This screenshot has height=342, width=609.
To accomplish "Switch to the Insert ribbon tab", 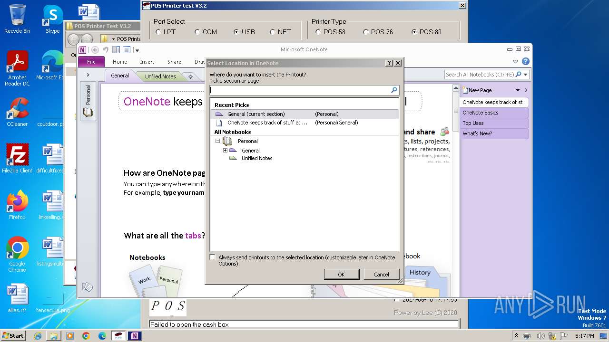I will [147, 62].
